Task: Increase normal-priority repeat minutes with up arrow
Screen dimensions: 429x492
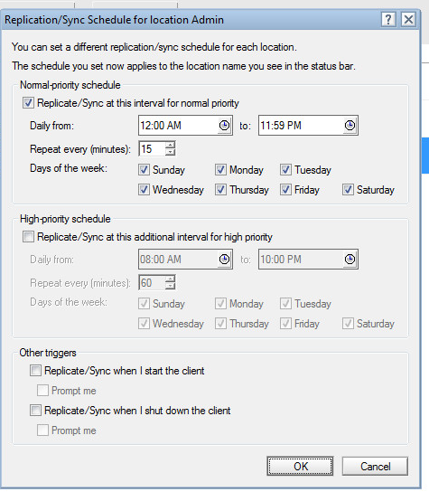Action: [170, 146]
